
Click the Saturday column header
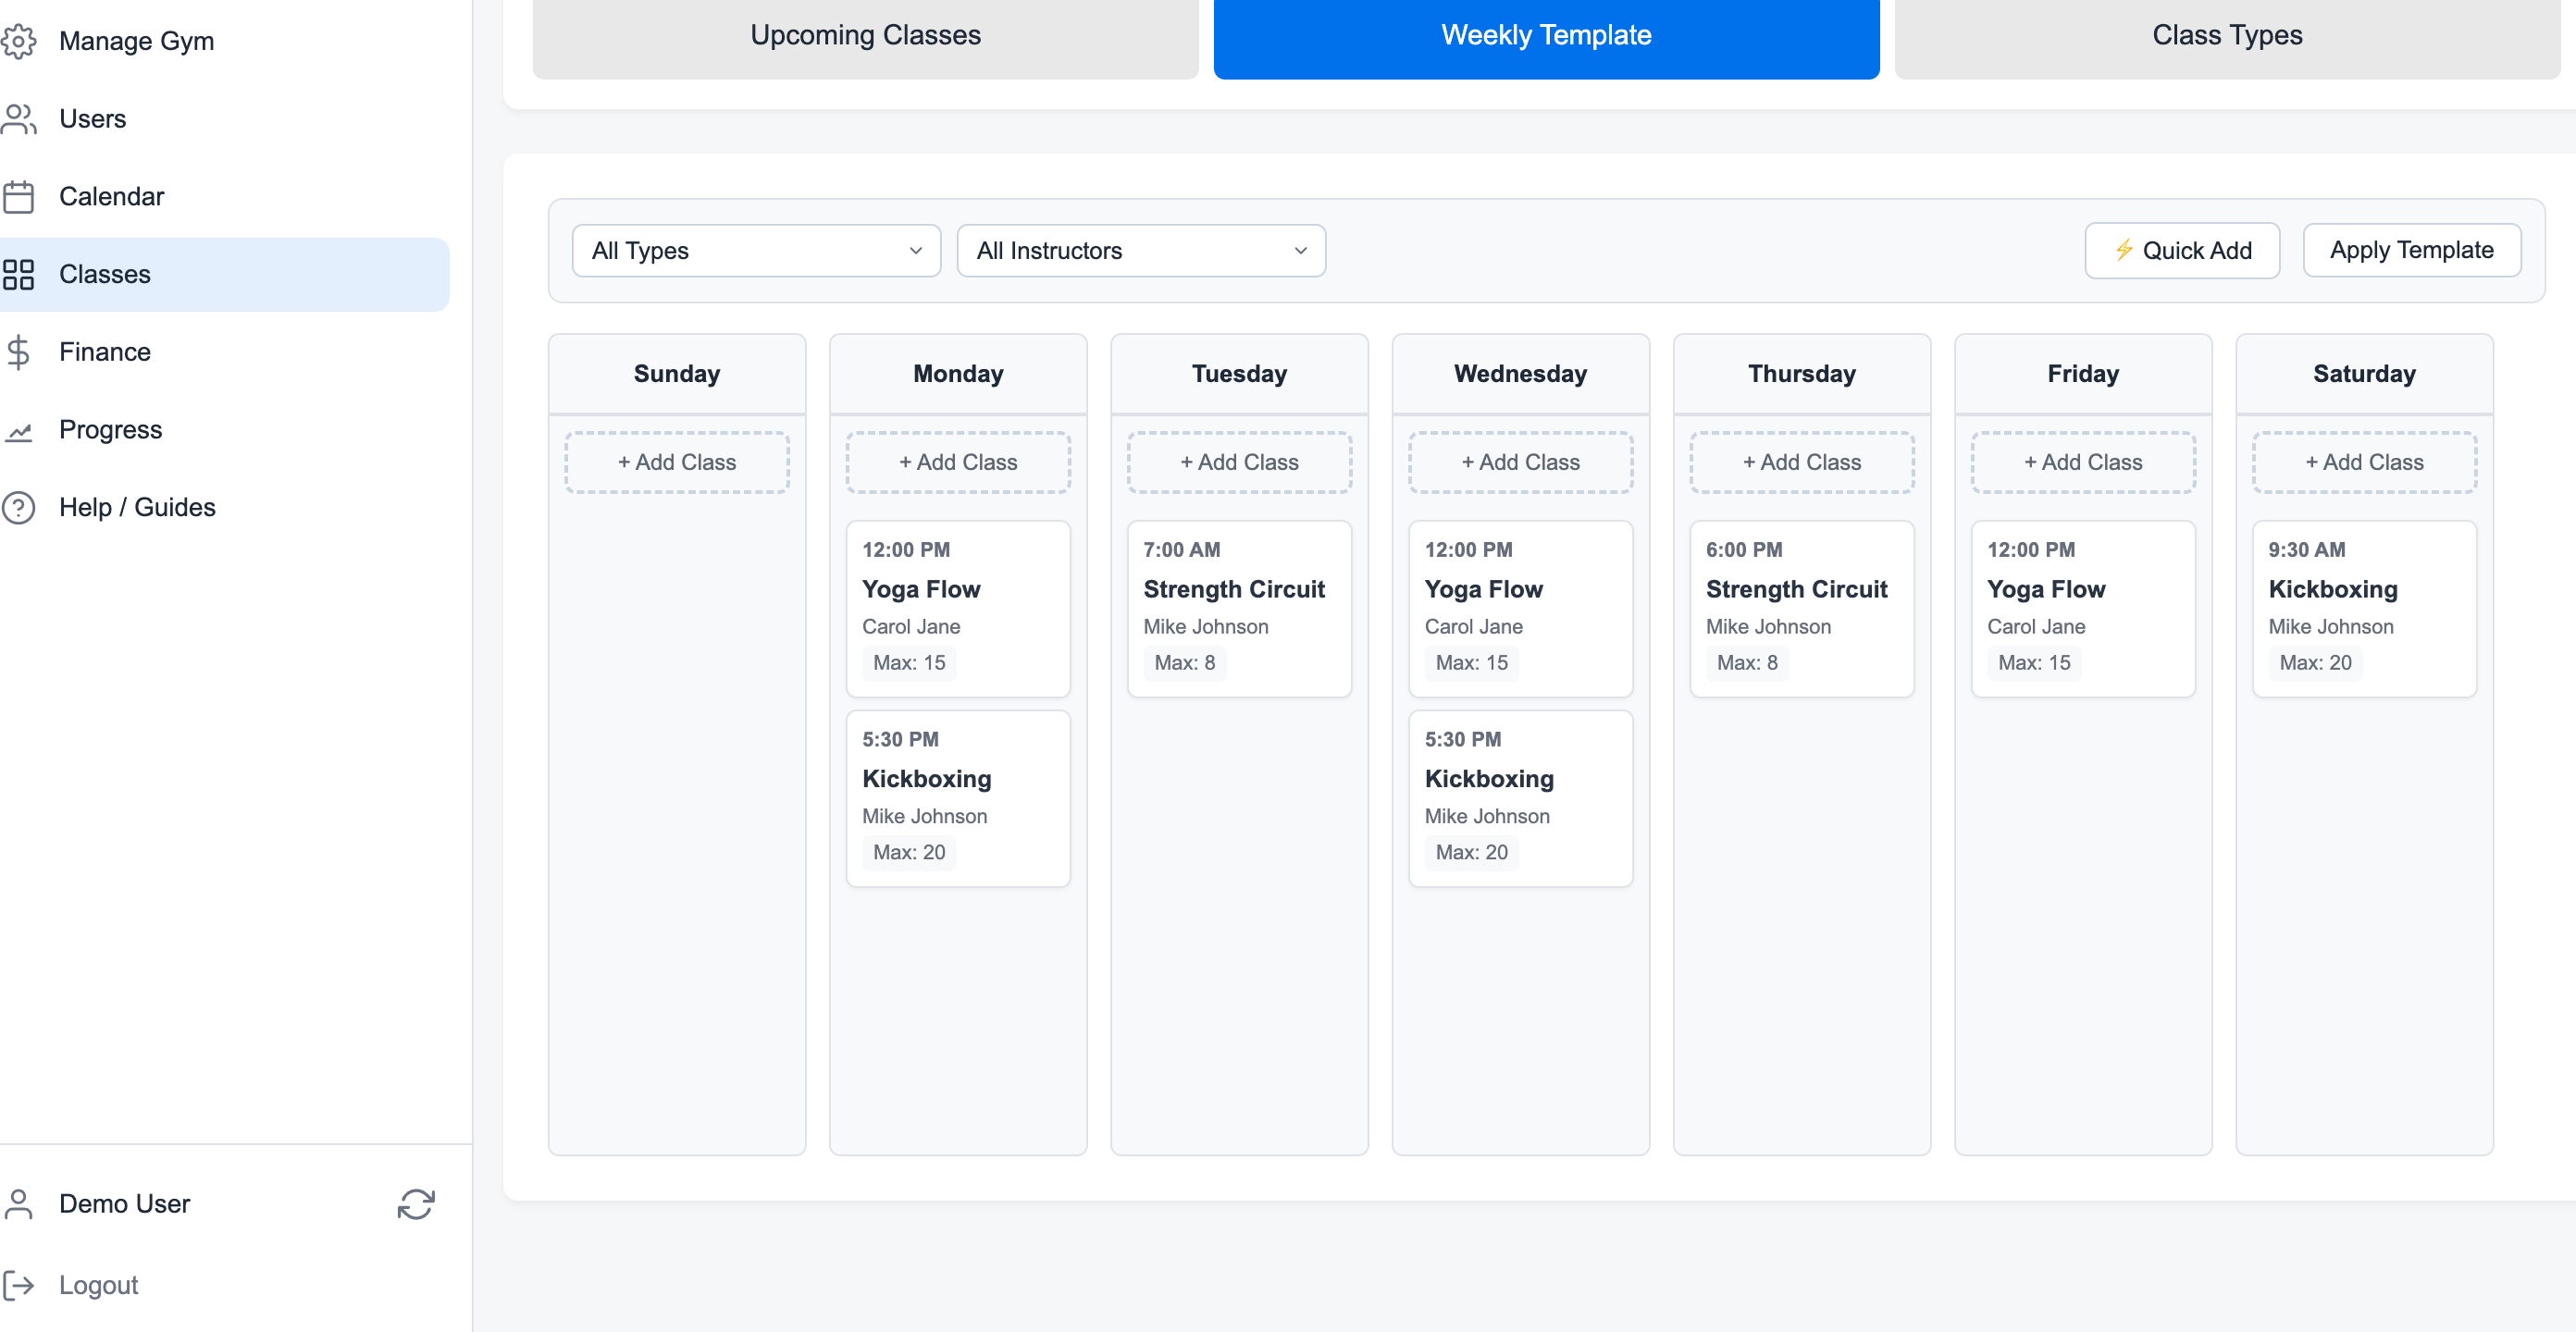pos(2364,374)
